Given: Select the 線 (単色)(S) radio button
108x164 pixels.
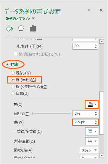Looking at the screenshot, I should (x=13, y=80).
